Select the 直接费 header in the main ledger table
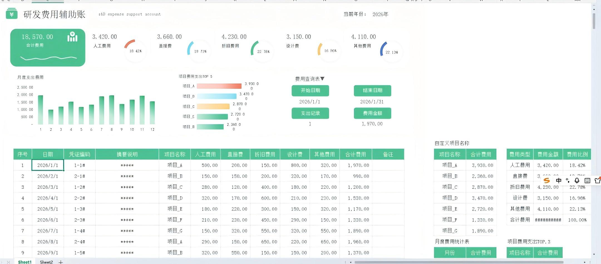Screen dimensions: 601x264 (235, 154)
